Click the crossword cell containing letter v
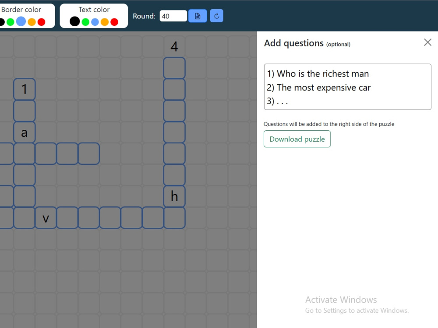 click(x=46, y=218)
